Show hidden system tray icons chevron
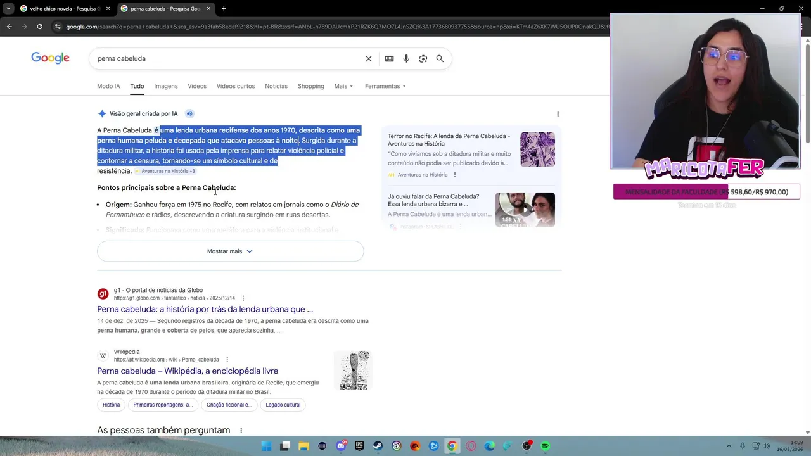 click(729, 446)
